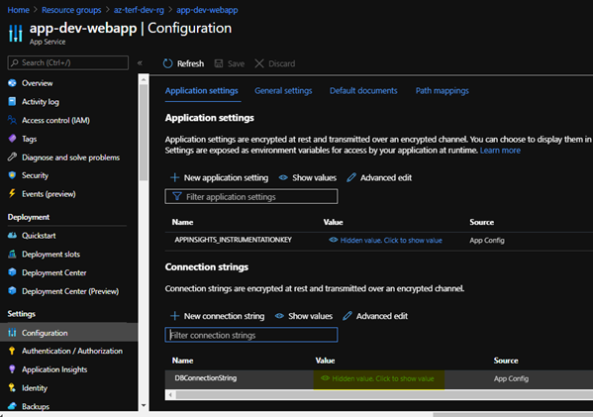Switch to the Path mappings tab

[443, 91]
